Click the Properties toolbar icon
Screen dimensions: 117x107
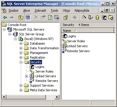pos(43,17)
